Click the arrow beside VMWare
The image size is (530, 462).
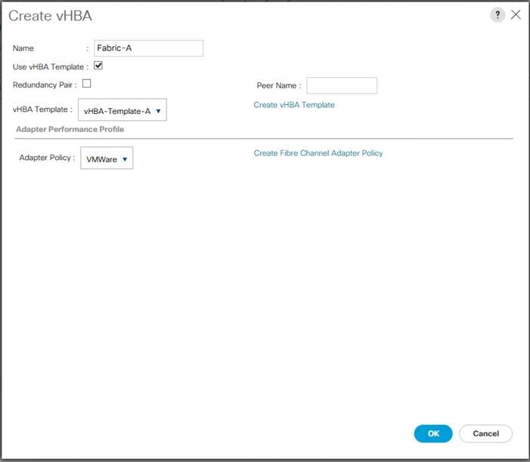(x=125, y=159)
